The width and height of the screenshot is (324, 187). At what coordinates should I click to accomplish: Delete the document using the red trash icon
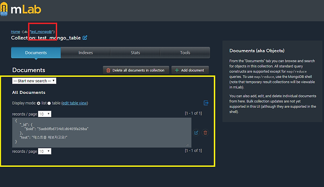click(x=205, y=133)
